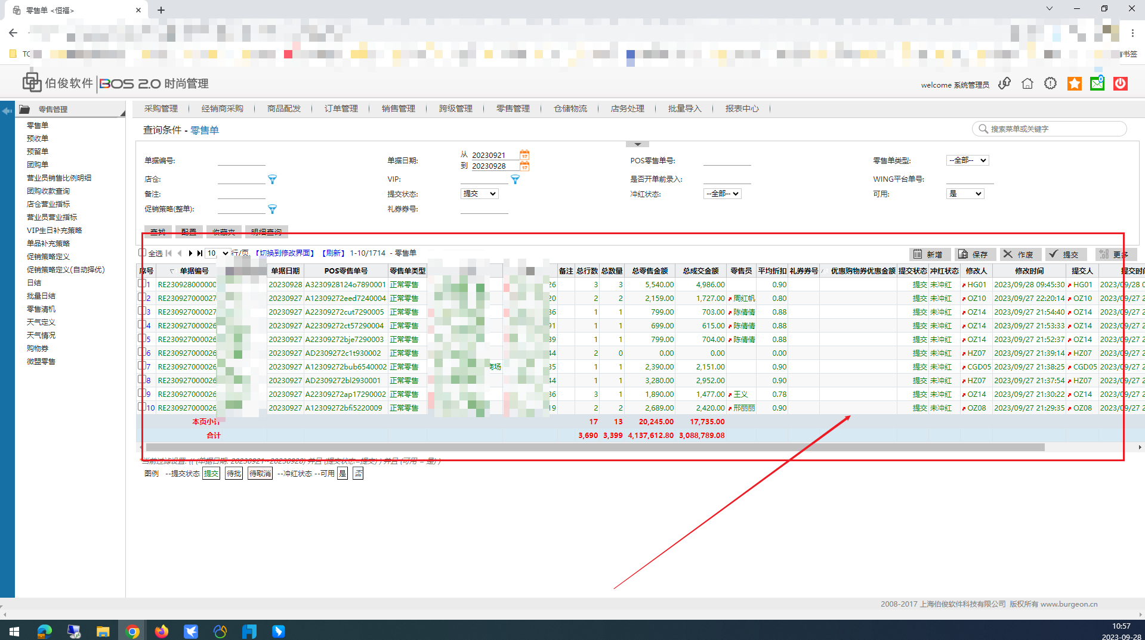
Task: Open the 零售管理 top menu
Action: [513, 108]
